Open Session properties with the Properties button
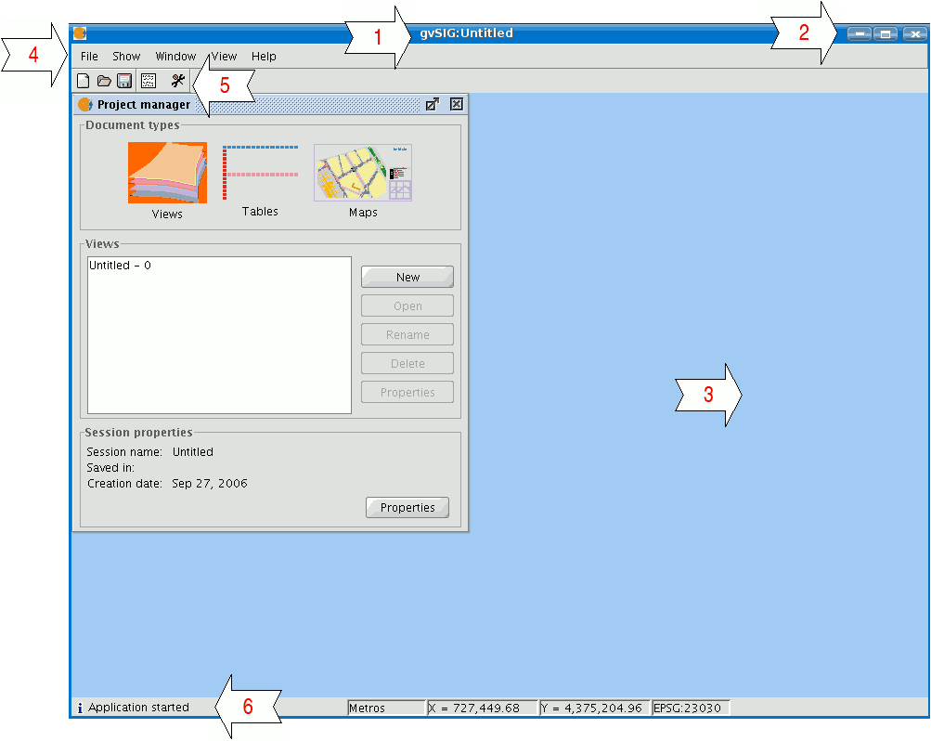The width and height of the screenshot is (931, 741). [x=407, y=508]
